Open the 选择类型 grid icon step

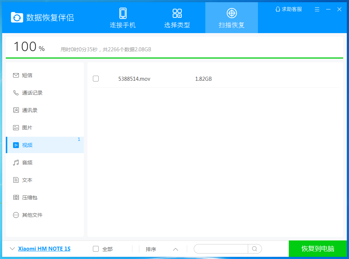click(x=177, y=13)
